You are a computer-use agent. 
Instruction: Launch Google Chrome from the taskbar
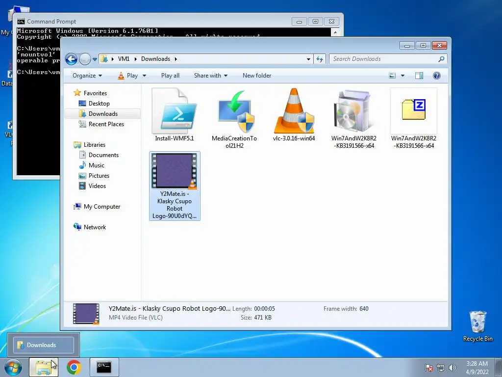pyautogui.click(x=74, y=367)
